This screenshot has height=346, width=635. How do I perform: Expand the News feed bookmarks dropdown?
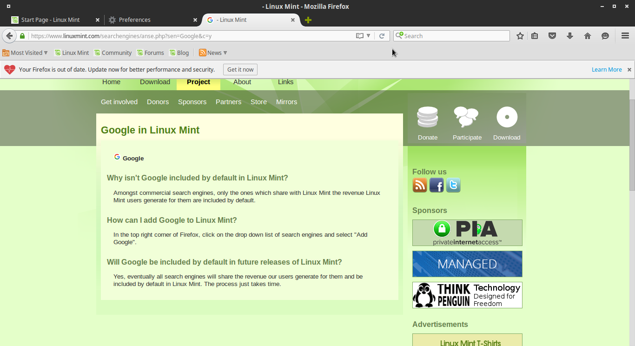click(213, 53)
